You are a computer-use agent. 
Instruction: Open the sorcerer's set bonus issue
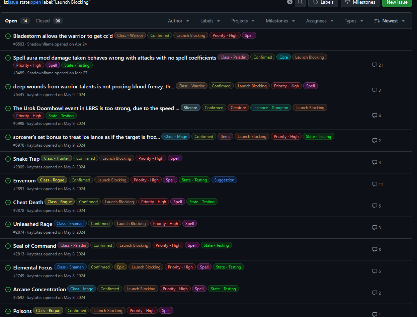coord(86,137)
